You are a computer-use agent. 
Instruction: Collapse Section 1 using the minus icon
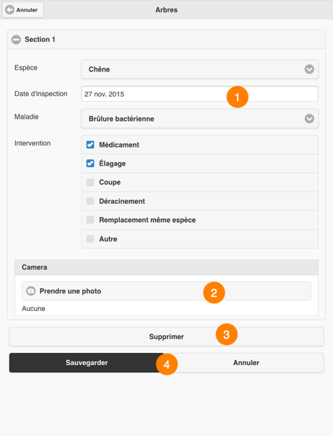pos(16,40)
